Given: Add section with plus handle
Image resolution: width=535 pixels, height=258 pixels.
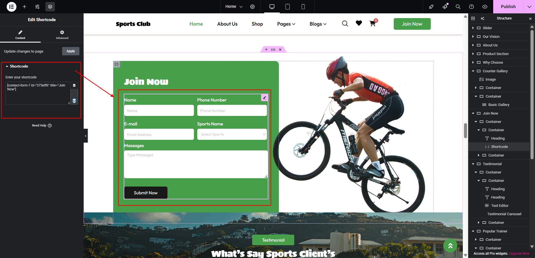Looking at the screenshot, I should pos(266,49).
